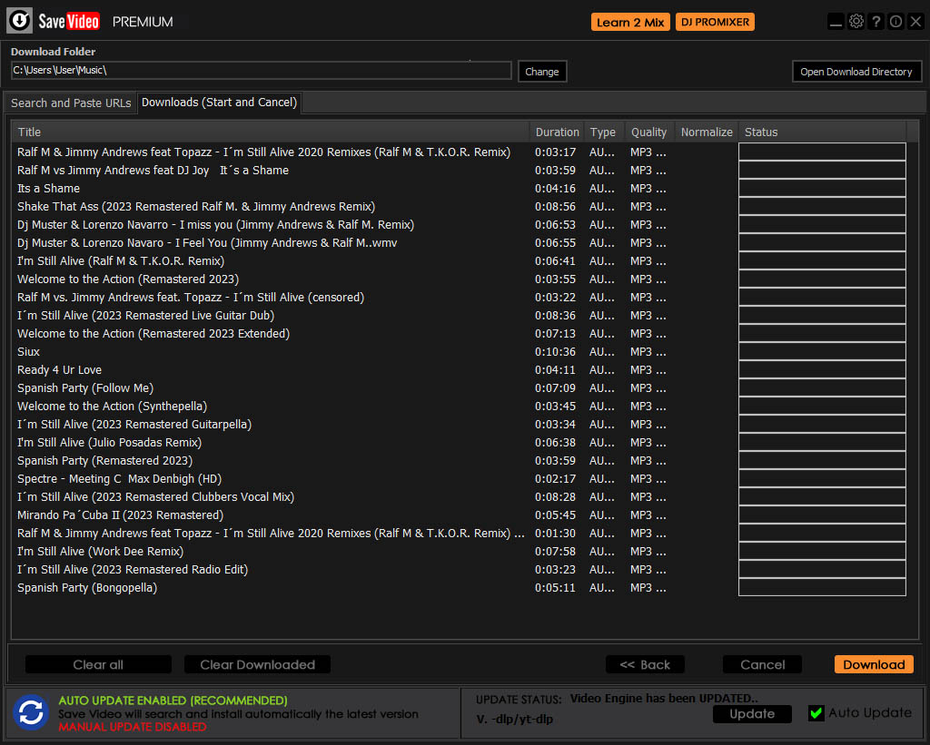Open help with the question mark icon

point(876,22)
